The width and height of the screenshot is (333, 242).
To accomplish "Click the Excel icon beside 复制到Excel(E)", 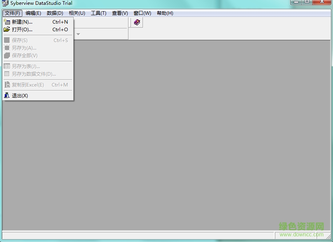I will (7, 85).
